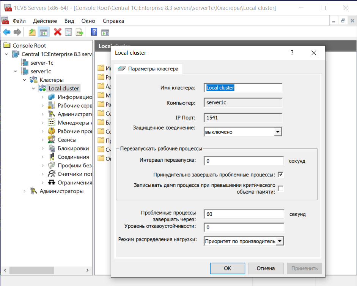Click the Console Root folder icon

[7, 45]
